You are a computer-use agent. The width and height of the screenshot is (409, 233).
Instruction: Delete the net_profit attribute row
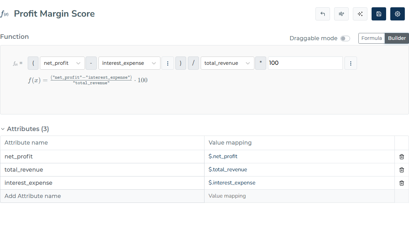click(402, 157)
